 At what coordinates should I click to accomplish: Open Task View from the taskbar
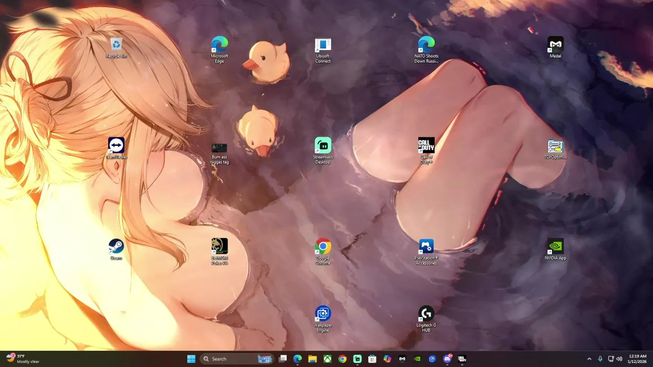coord(283,359)
